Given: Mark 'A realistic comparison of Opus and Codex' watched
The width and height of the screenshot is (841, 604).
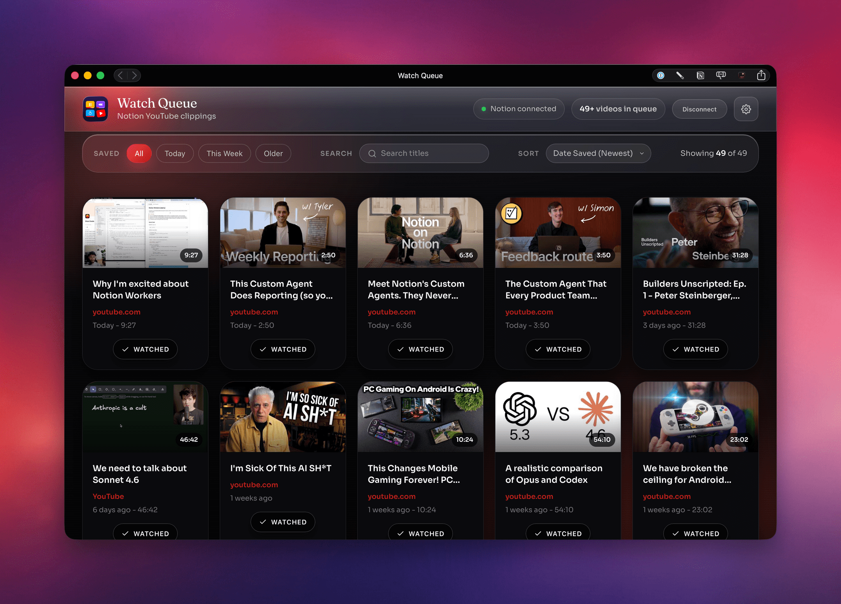Looking at the screenshot, I should click(x=558, y=532).
